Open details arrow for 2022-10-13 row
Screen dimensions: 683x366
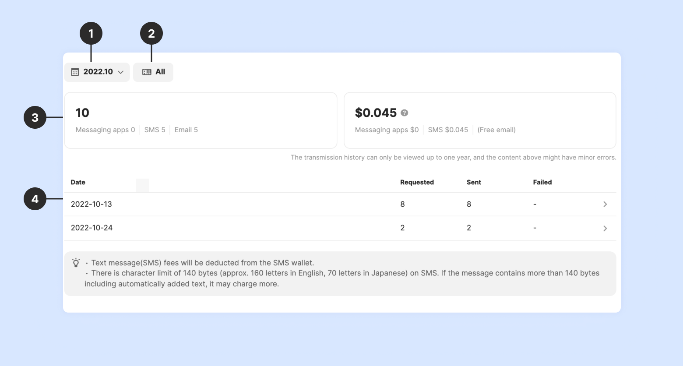(605, 204)
